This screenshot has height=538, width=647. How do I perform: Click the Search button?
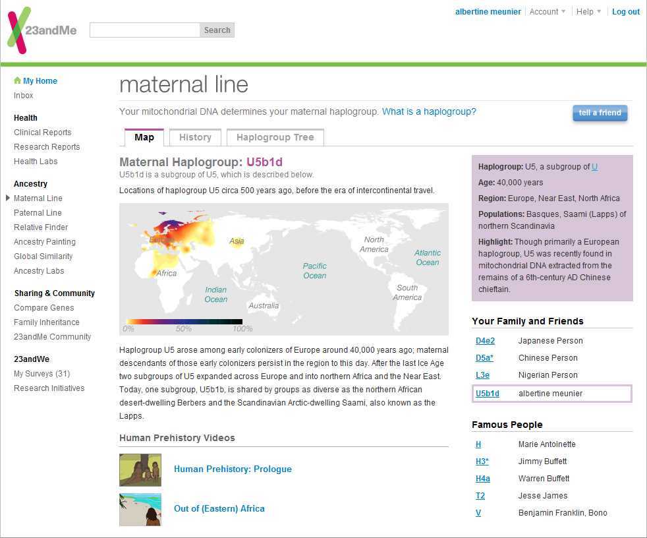click(217, 30)
